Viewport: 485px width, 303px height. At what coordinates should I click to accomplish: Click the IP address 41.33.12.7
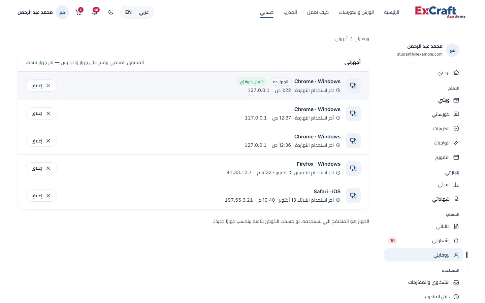pyautogui.click(x=239, y=172)
